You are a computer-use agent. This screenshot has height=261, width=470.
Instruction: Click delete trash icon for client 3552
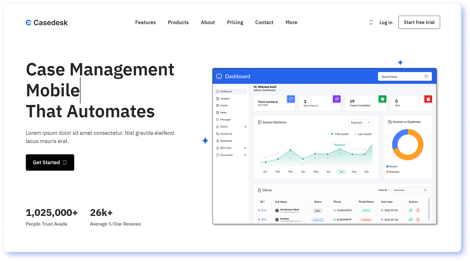point(418,210)
